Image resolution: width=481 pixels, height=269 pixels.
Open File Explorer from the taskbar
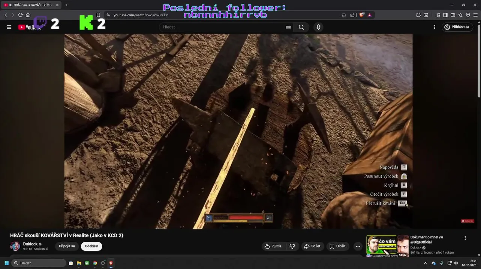tap(79, 263)
